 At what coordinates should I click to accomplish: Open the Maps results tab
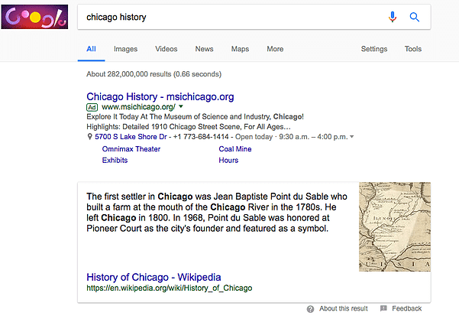tap(240, 49)
